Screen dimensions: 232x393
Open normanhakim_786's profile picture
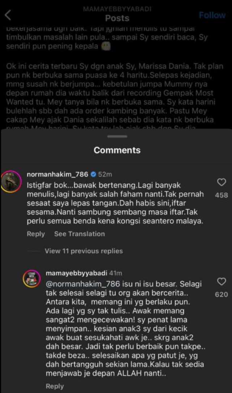tap(11, 182)
